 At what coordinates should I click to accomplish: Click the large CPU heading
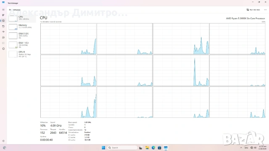point(44,18)
